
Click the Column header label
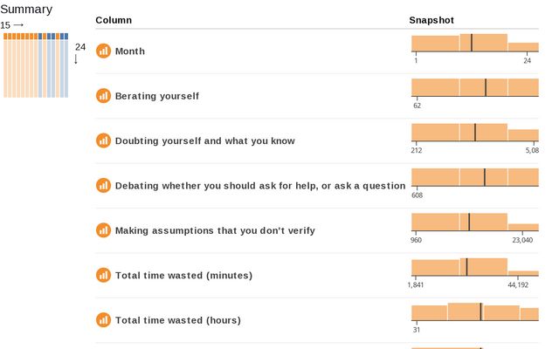point(114,20)
